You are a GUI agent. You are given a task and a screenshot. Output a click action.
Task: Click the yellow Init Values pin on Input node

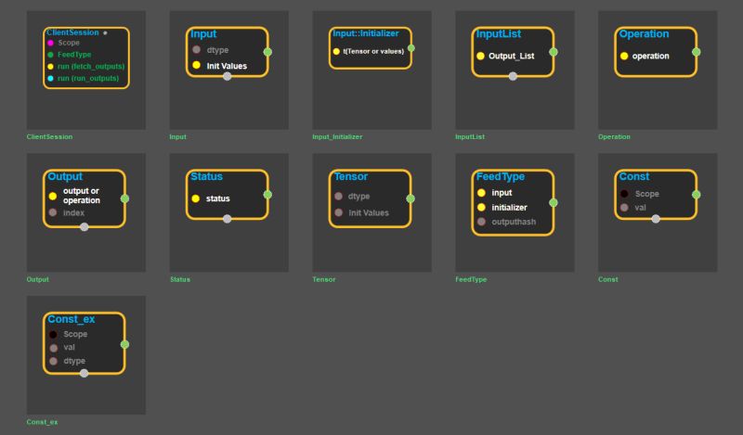(196, 65)
